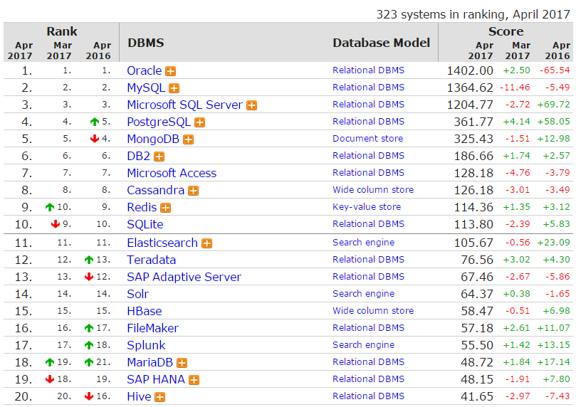Open the SQLite link

[145, 225]
